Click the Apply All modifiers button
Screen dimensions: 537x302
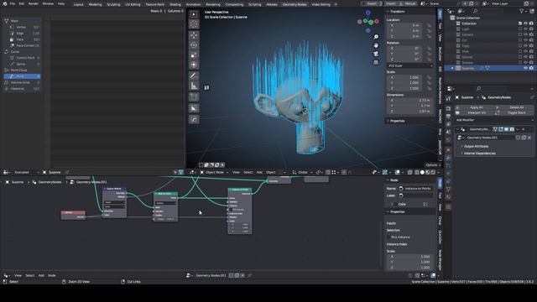coord(476,107)
